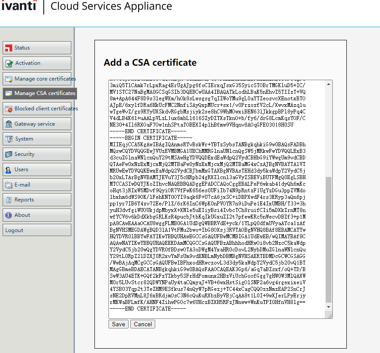Click the Security icon in sidebar
The height and width of the screenshot is (353, 380).
point(9,154)
